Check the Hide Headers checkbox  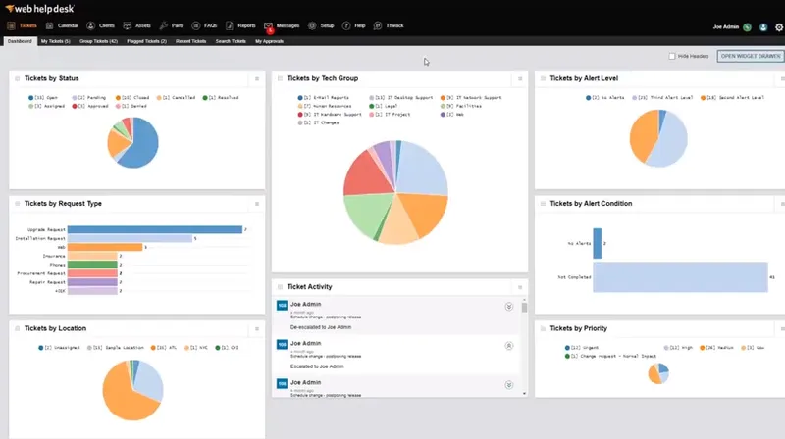[672, 56]
